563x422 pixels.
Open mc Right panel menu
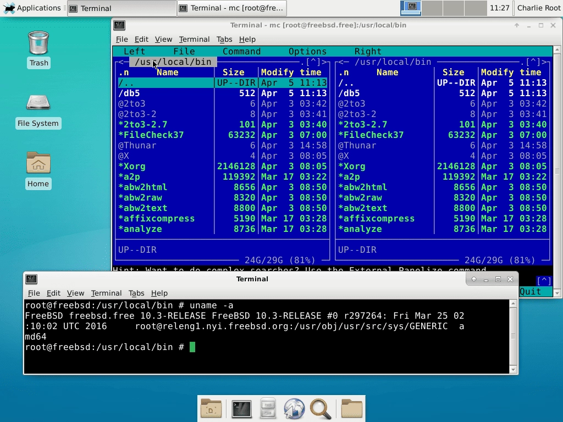(368, 51)
